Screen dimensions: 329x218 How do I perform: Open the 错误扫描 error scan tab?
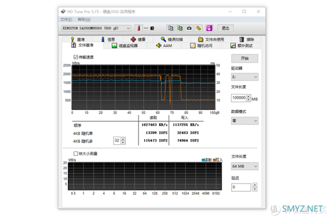click(172, 40)
